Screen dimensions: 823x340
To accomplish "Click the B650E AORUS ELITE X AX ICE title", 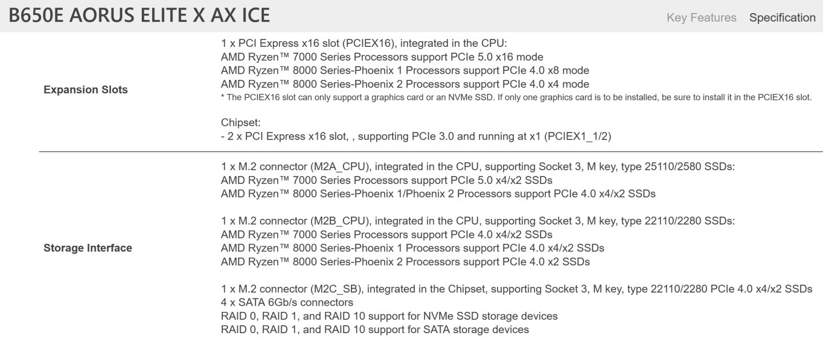I will coord(139,15).
